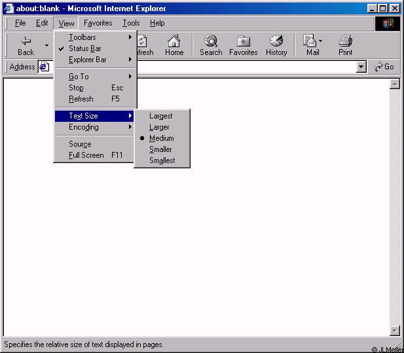This screenshot has width=404, height=353.
Task: Open the Tools menu
Action: tap(131, 23)
